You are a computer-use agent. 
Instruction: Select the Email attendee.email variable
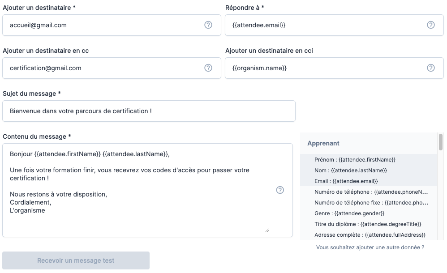(x=346, y=181)
